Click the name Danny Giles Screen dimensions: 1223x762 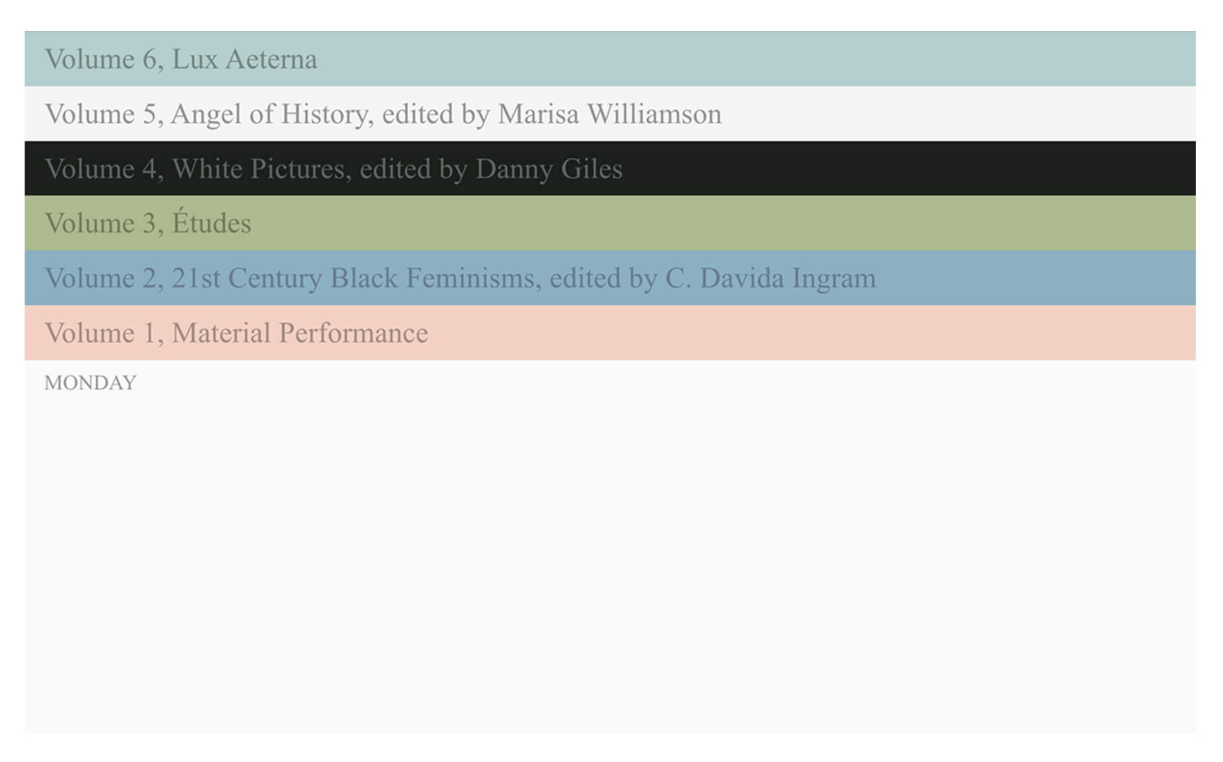click(549, 168)
